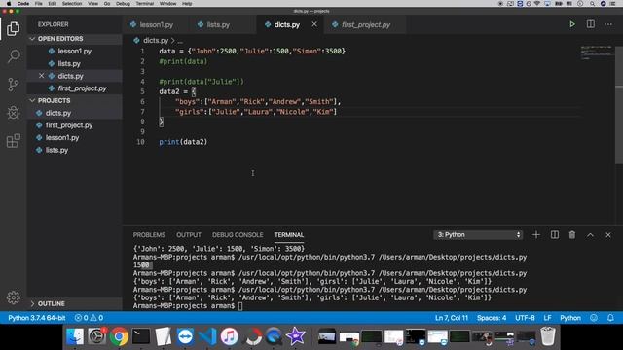Open the Debug view in activity bar
The width and height of the screenshot is (623, 350).
13,113
